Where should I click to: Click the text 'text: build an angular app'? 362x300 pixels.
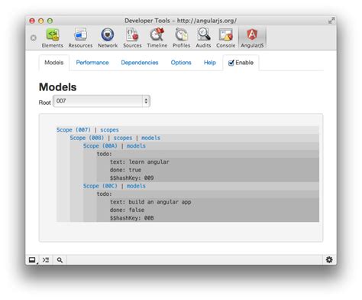click(x=150, y=202)
